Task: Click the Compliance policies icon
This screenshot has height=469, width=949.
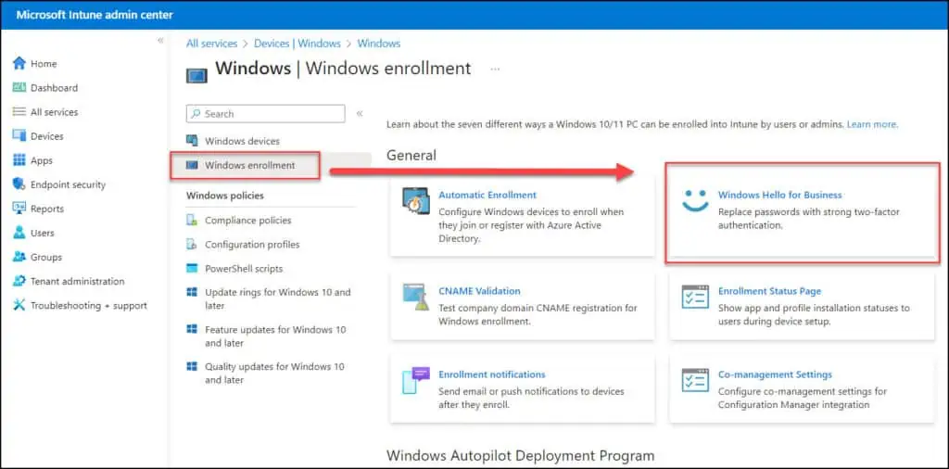Action: coord(192,221)
